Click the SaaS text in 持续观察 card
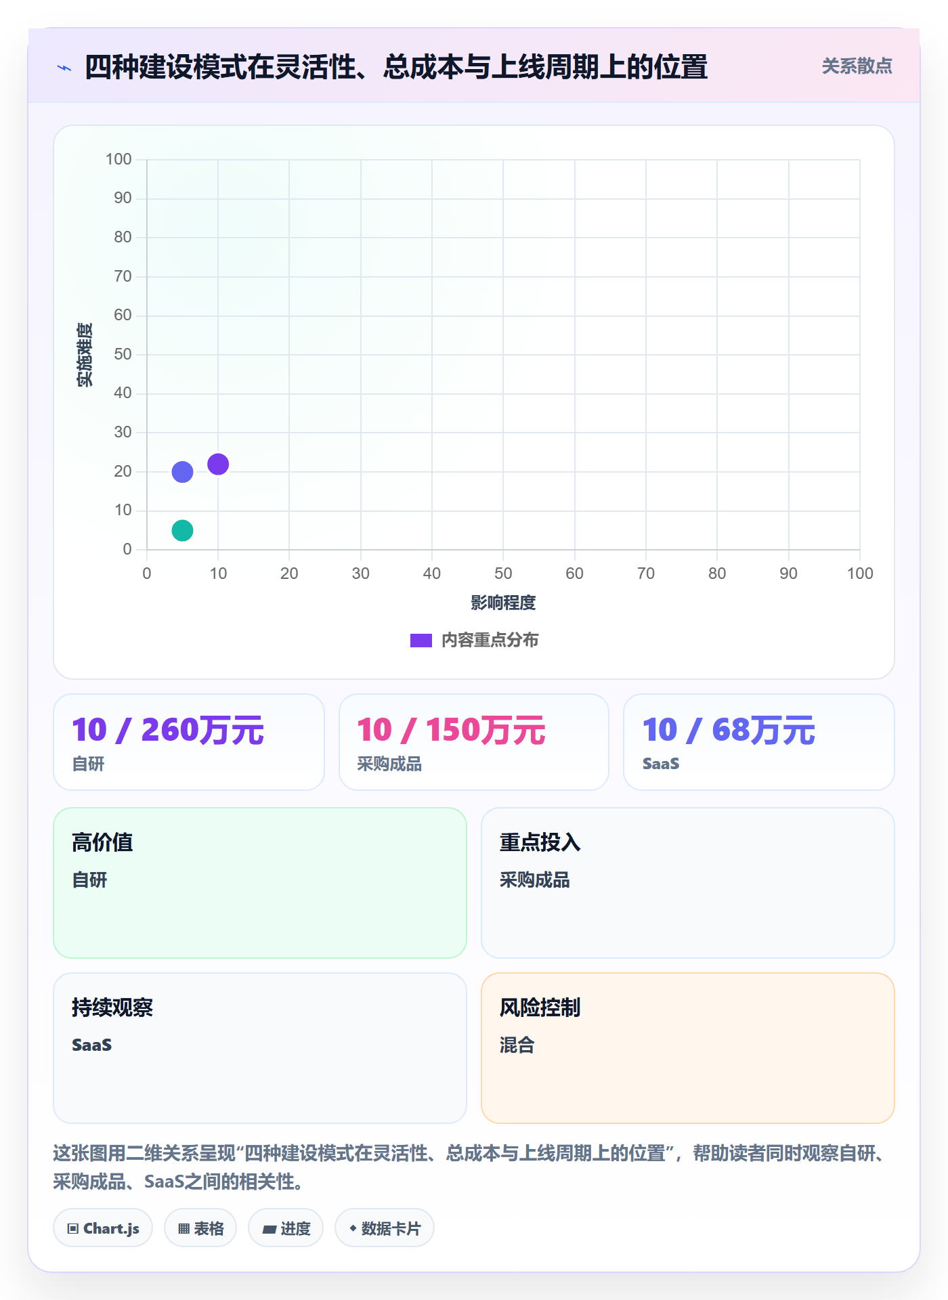The height and width of the screenshot is (1300, 948). (x=92, y=1045)
